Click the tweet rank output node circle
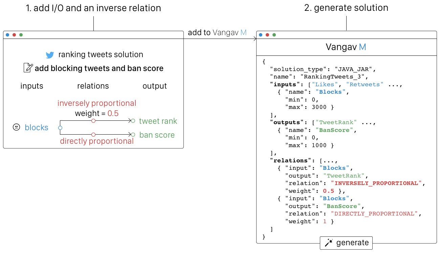This screenshot has height=253, width=440. (x=133, y=121)
